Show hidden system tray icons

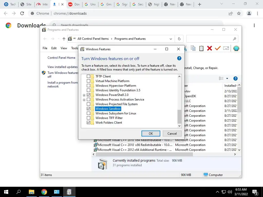pos(217,192)
